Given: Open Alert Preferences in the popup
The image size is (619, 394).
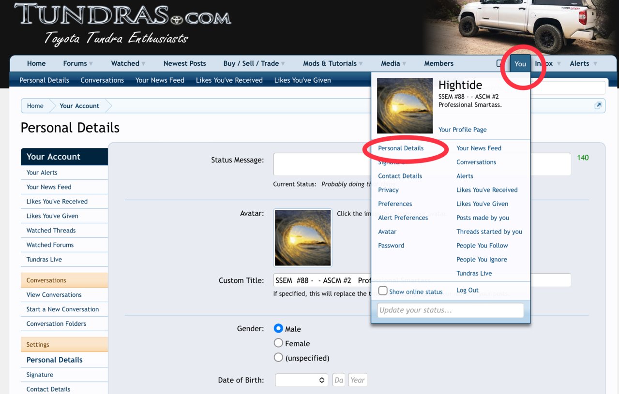Looking at the screenshot, I should [x=403, y=218].
